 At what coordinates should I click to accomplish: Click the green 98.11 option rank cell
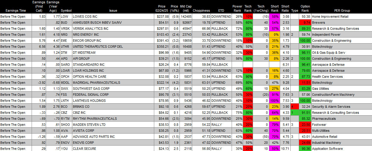(x=305, y=53)
